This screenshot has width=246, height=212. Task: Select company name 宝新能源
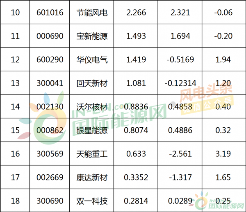click(x=92, y=36)
